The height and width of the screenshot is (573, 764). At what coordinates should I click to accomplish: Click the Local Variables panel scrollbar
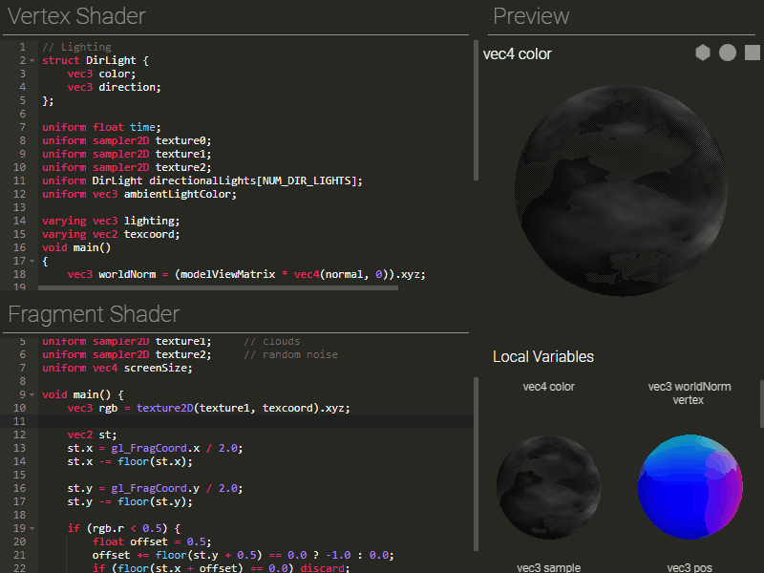[x=761, y=406]
